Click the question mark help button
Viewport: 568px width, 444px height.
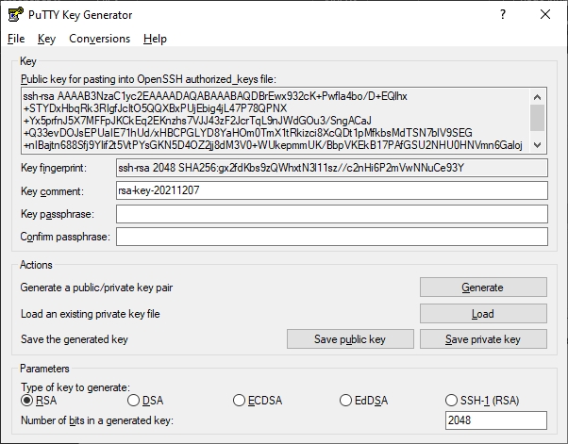[x=503, y=15]
